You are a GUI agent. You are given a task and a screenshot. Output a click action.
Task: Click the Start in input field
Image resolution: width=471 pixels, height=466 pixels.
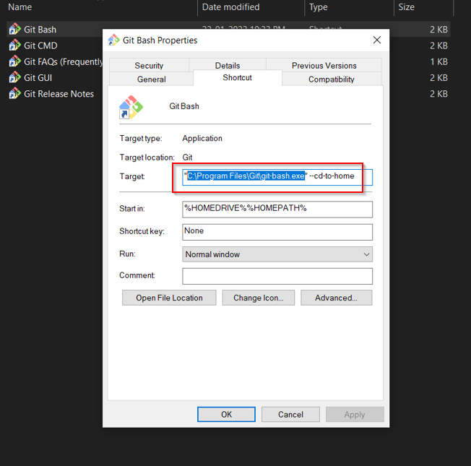[277, 210]
